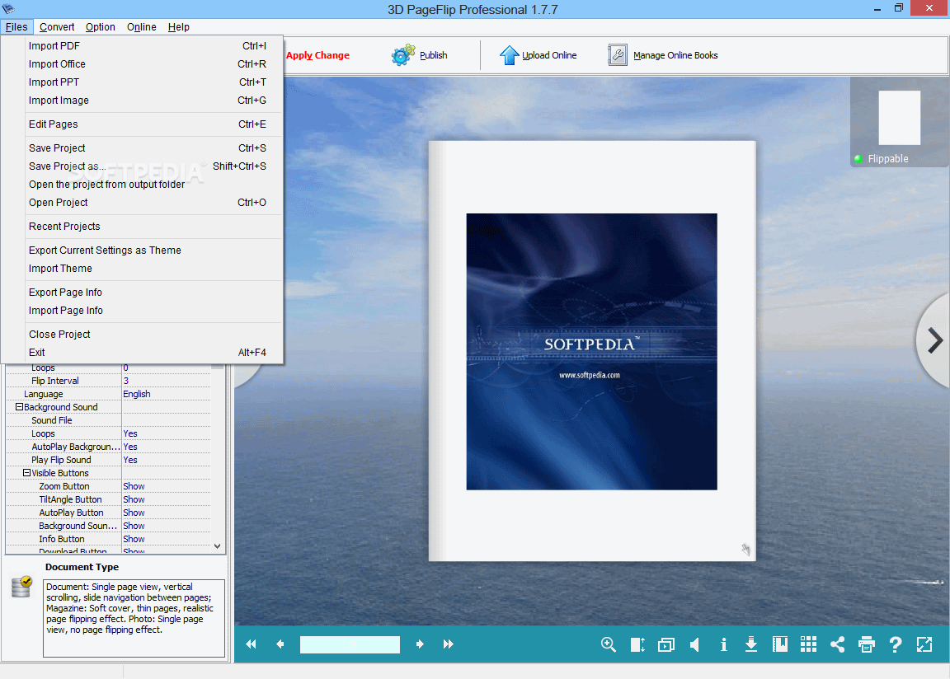This screenshot has width=950, height=679.
Task: Change AutoPlay Background value Yes
Action: tap(130, 447)
